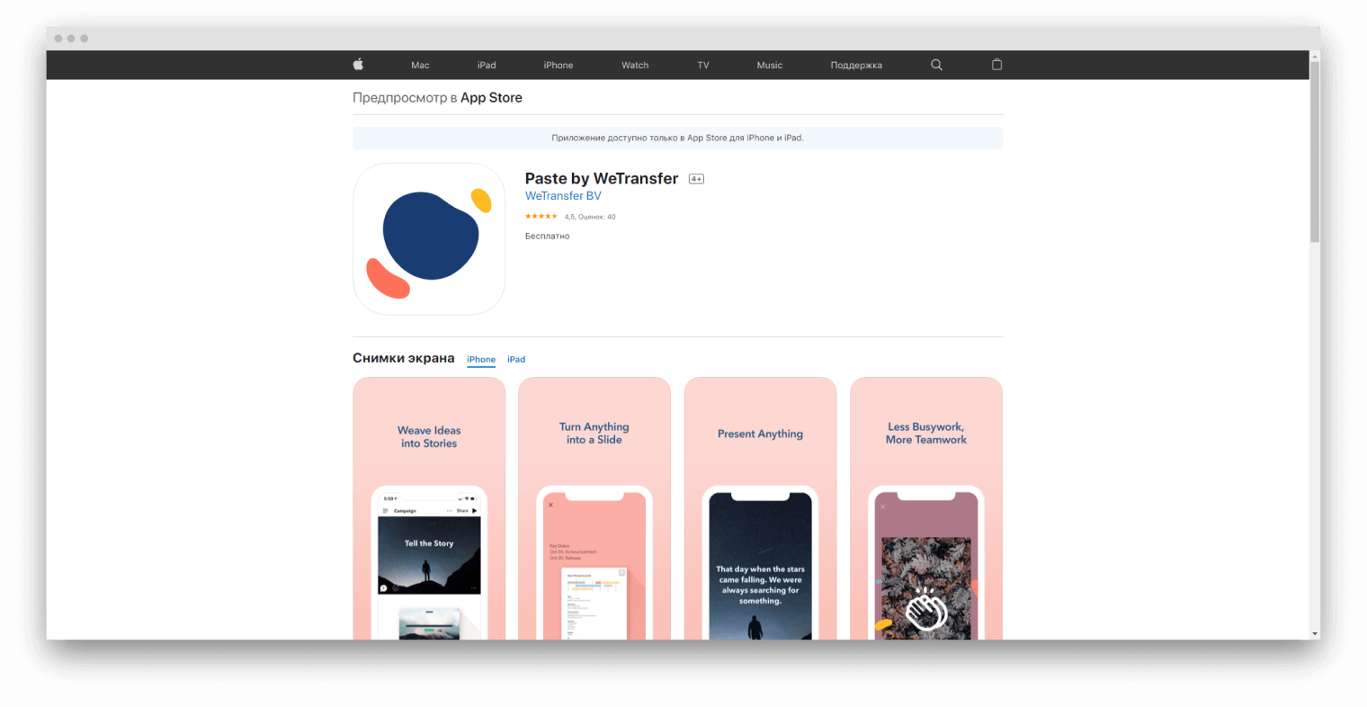
Task: Click the Снимки экрана heading
Action: [x=404, y=358]
